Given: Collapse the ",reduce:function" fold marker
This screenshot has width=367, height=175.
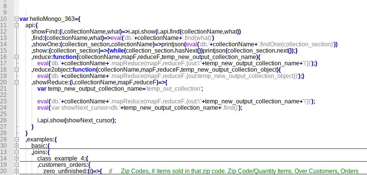Looking at the screenshot, I should tap(16, 57).
